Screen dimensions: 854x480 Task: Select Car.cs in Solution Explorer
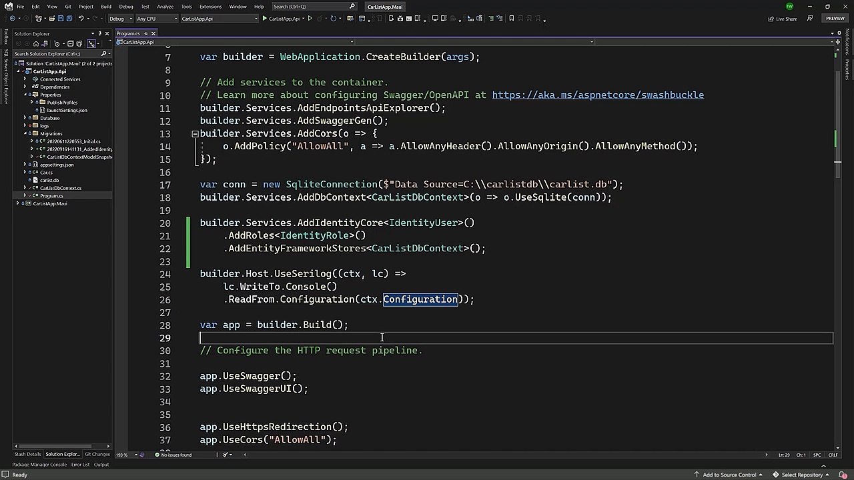coord(46,172)
